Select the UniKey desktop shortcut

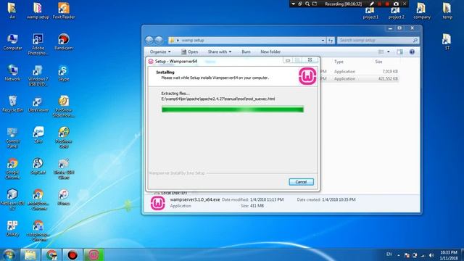tap(12, 228)
